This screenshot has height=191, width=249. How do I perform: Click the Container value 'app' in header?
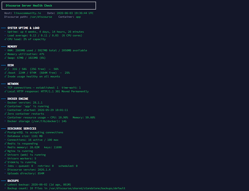[x=78, y=17]
